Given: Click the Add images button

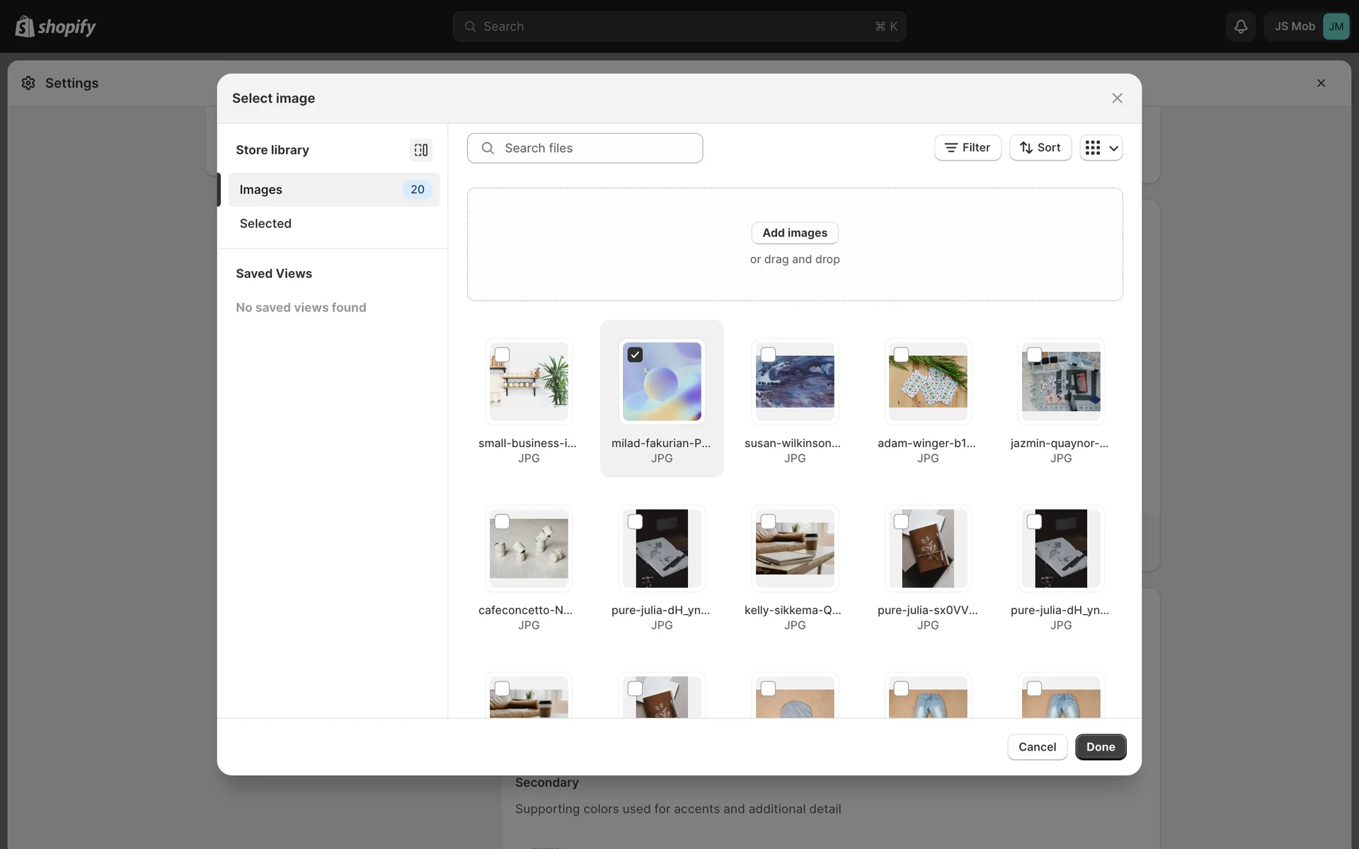Looking at the screenshot, I should click(x=794, y=233).
